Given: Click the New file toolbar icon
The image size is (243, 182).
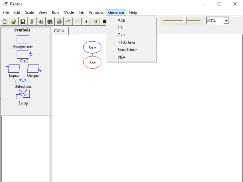Looking at the screenshot, I should point(5,22).
